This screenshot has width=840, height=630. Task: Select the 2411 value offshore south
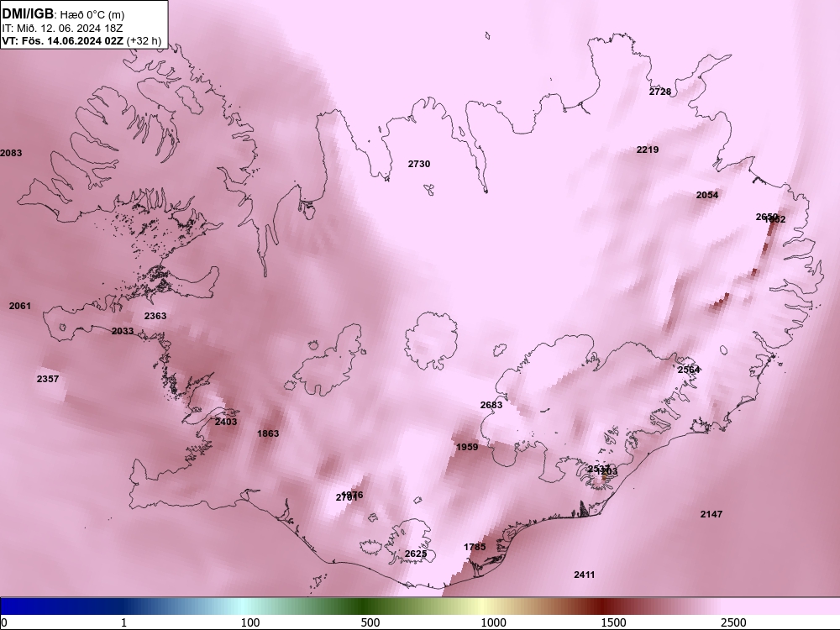[x=585, y=575]
